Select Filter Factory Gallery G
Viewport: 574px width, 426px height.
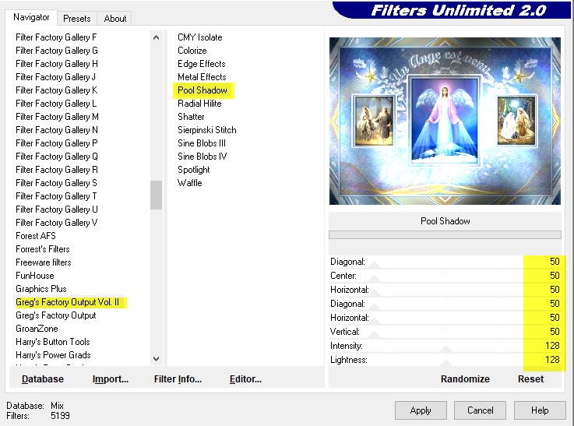click(x=57, y=51)
